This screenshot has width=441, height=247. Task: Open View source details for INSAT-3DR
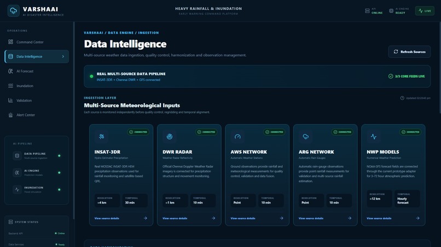point(107,218)
